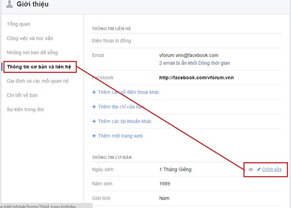
Task: Click the pencil edit icon on Ngày sinh row
Action: [x=259, y=169]
